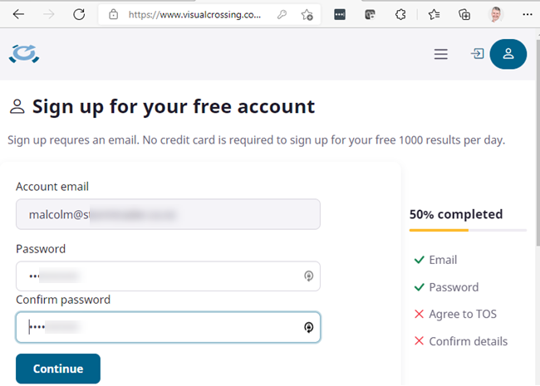Open the Favorites list
Screen dimensions: 540x386
point(434,15)
